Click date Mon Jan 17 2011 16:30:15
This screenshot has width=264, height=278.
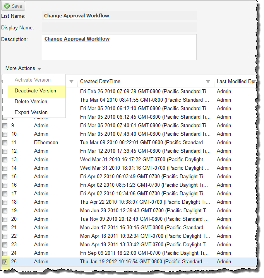(x=144, y=228)
